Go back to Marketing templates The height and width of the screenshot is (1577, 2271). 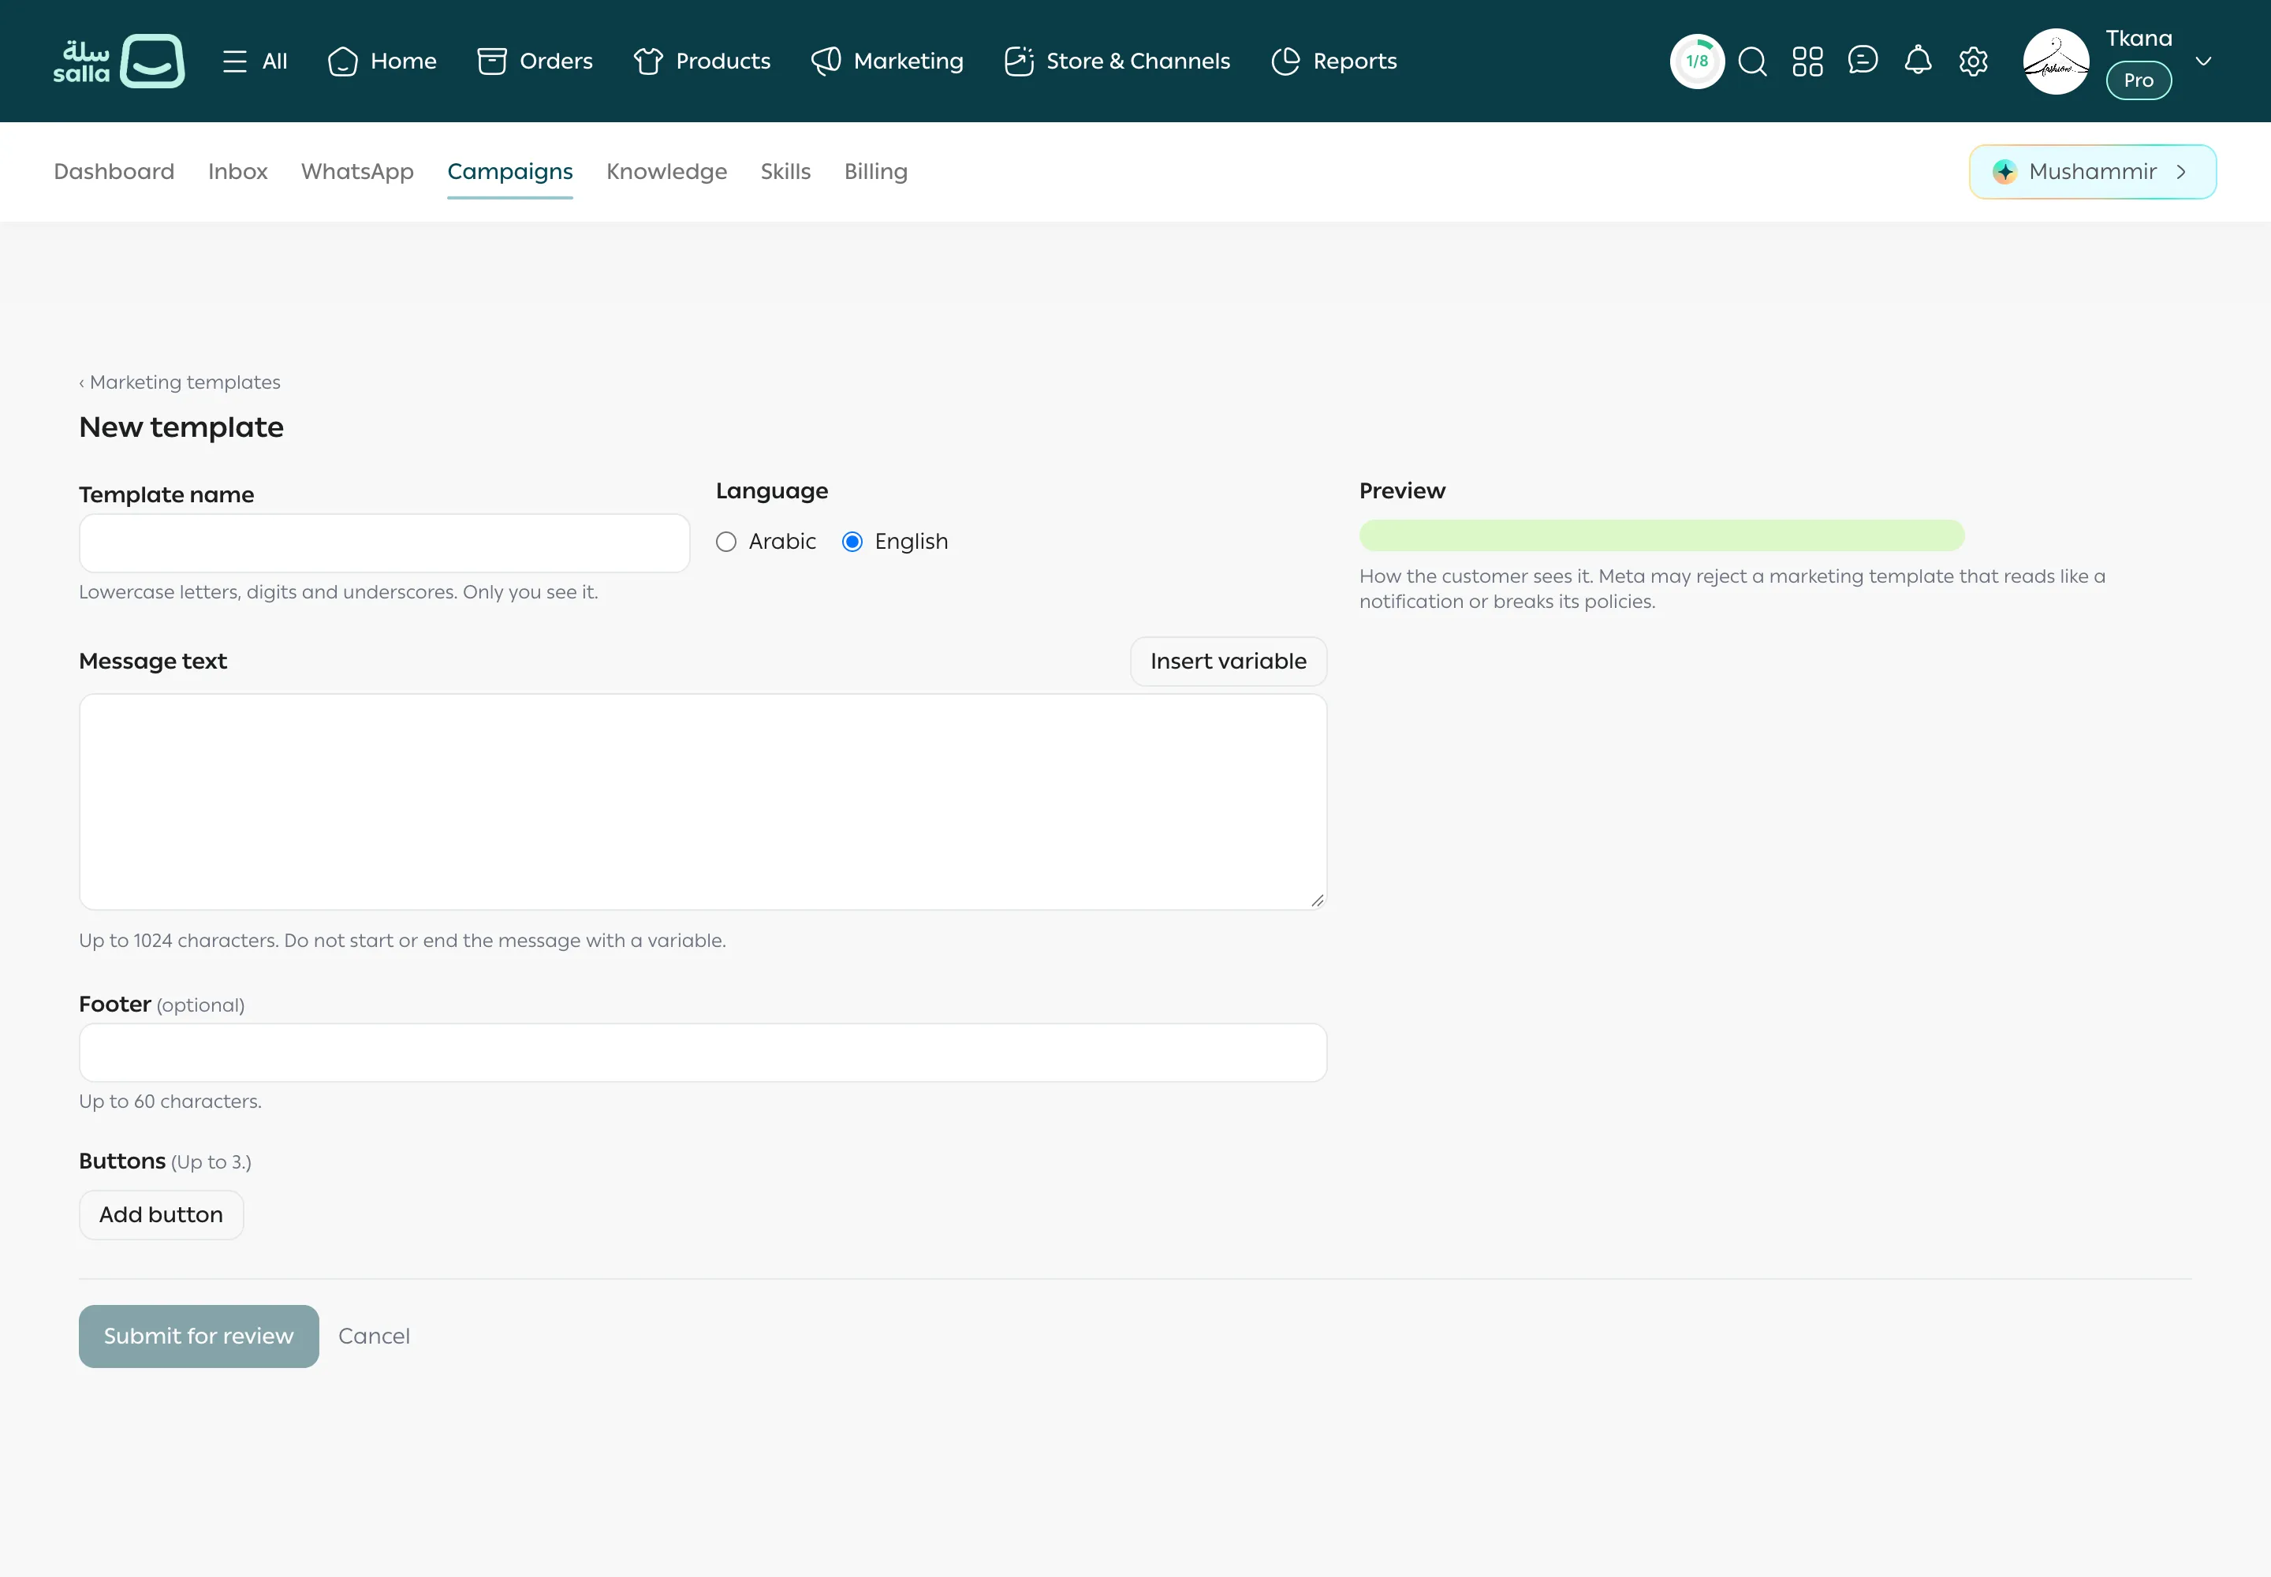[x=180, y=382]
